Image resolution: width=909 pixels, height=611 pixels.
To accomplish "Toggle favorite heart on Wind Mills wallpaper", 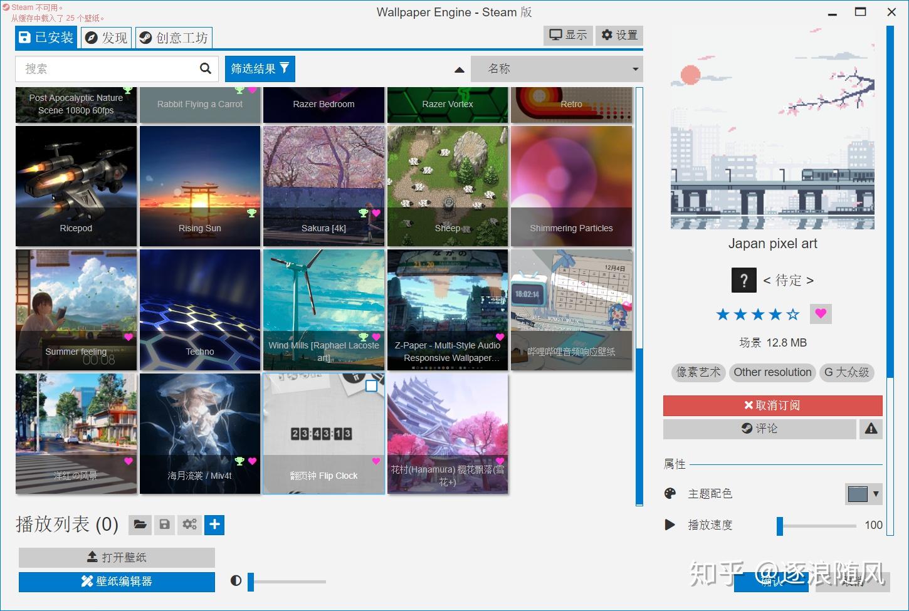I will point(376,337).
